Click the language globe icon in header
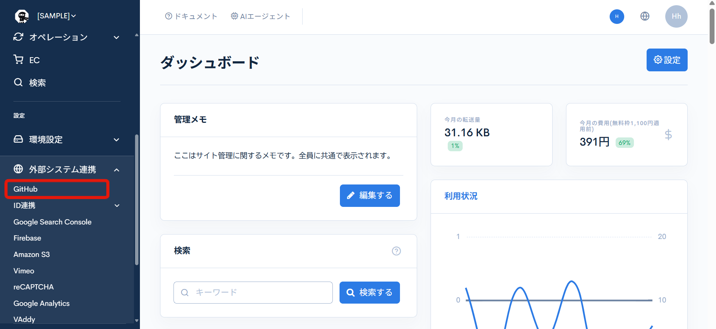Image resolution: width=716 pixels, height=329 pixels. point(645,16)
